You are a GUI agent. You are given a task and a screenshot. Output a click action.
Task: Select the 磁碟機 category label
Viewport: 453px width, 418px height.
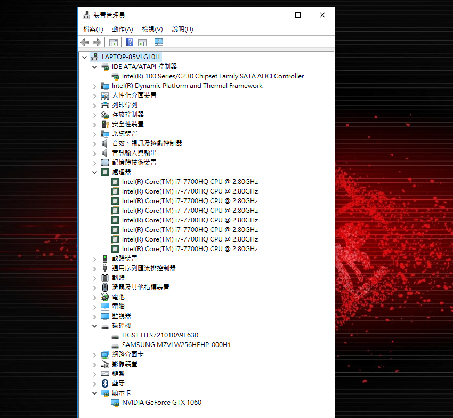[122, 326]
